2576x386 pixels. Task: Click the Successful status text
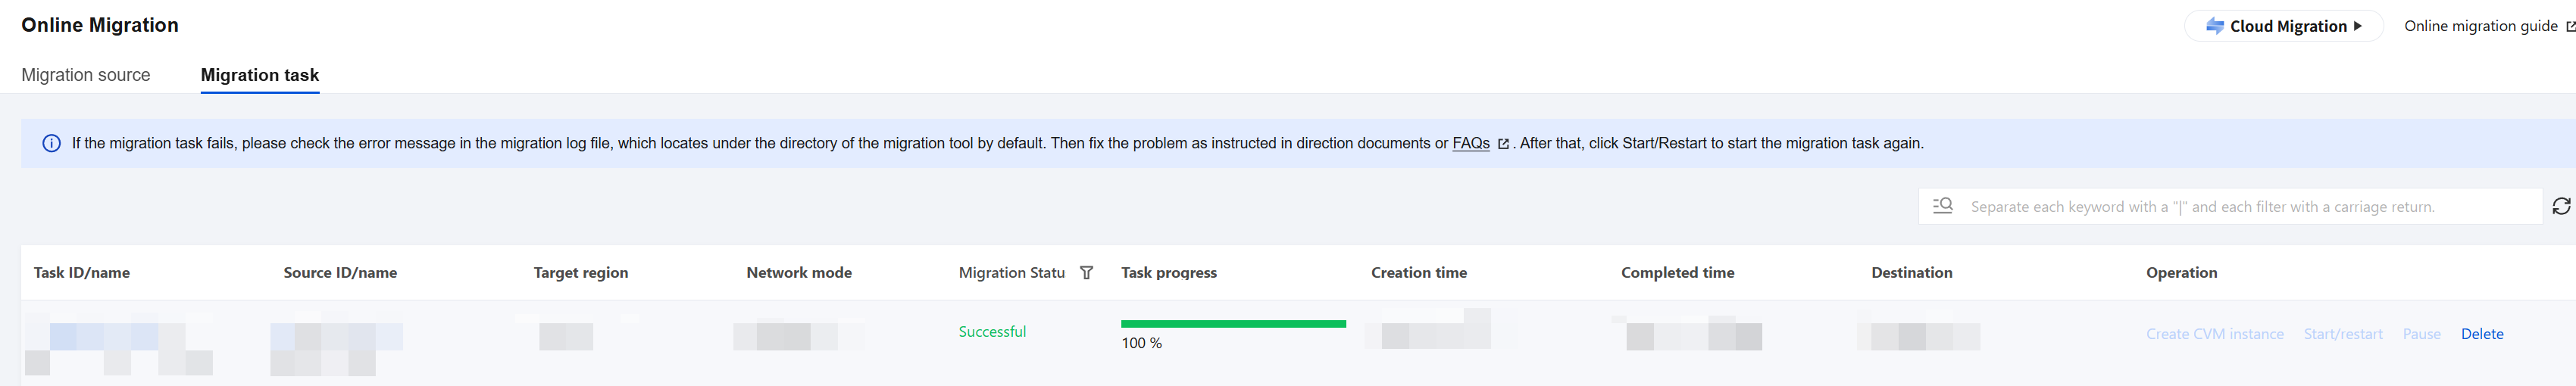[992, 332]
